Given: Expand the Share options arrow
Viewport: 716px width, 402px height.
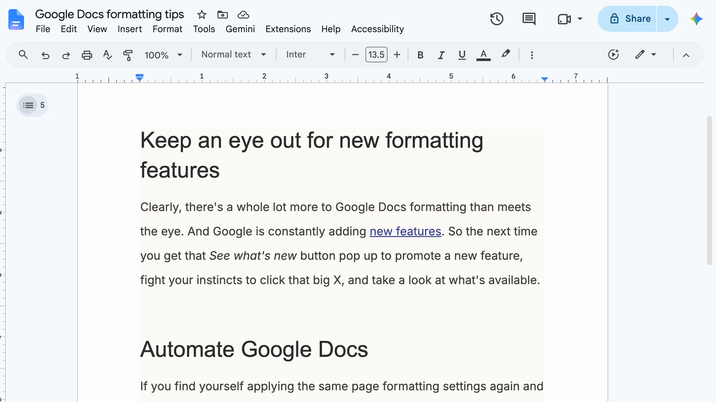Looking at the screenshot, I should tap(667, 19).
